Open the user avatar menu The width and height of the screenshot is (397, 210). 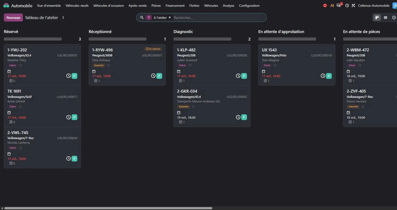pos(395,6)
